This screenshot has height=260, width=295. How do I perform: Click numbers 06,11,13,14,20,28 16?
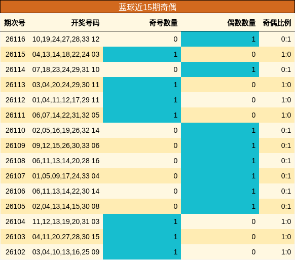(66, 161)
